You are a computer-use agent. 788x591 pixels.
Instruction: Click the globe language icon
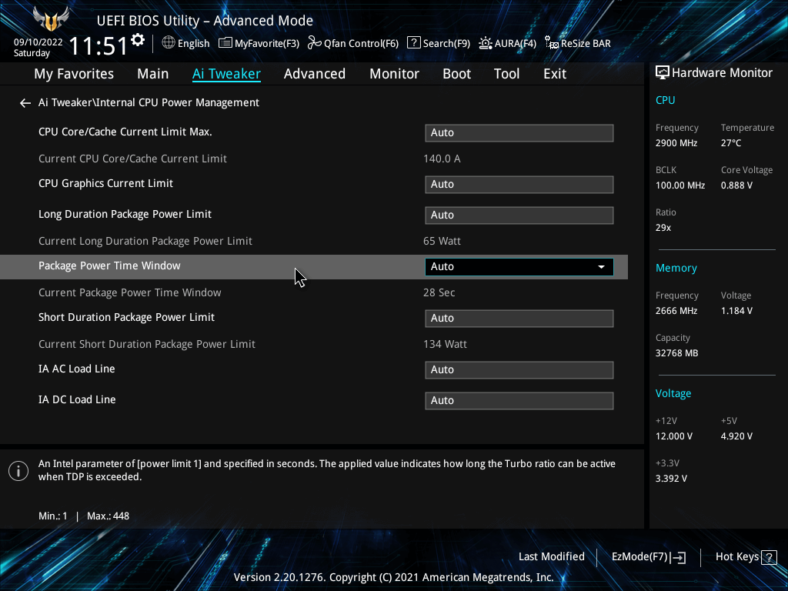click(169, 43)
